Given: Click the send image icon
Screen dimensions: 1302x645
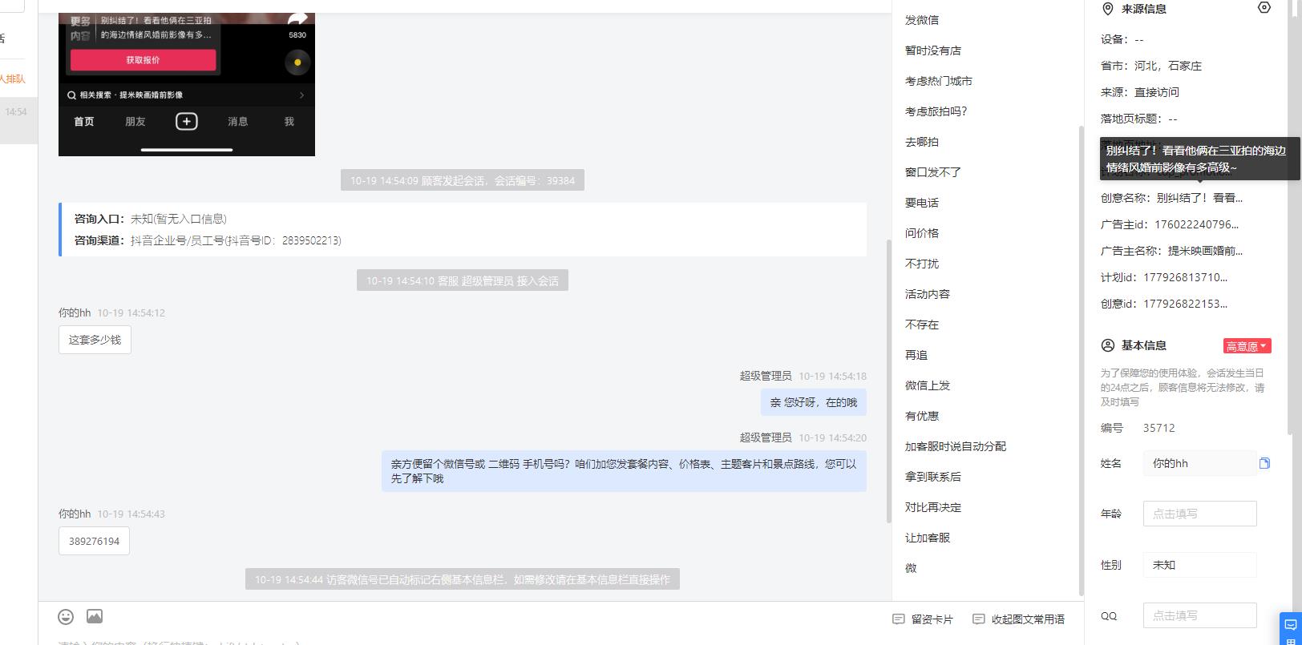Looking at the screenshot, I should click(95, 616).
